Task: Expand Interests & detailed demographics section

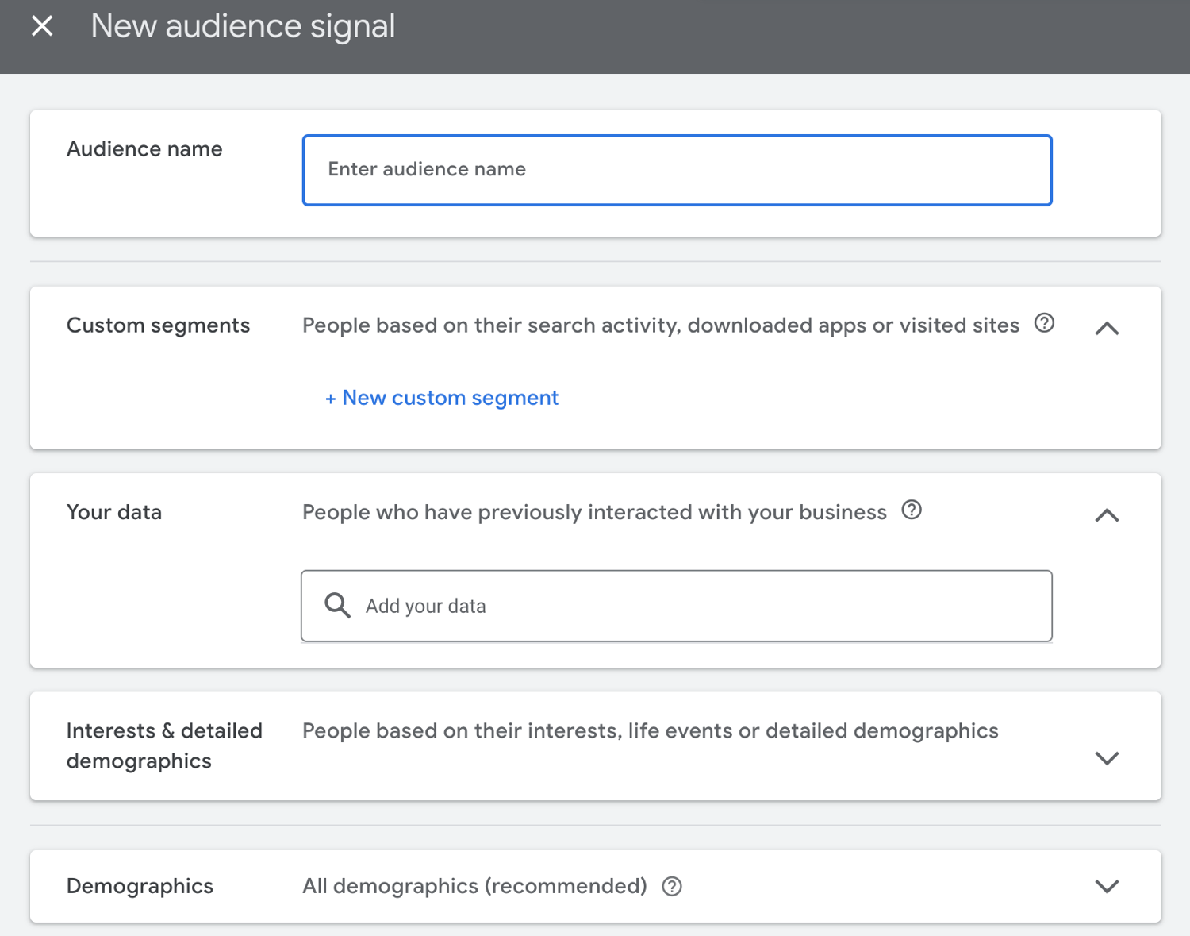Action: (x=1107, y=758)
